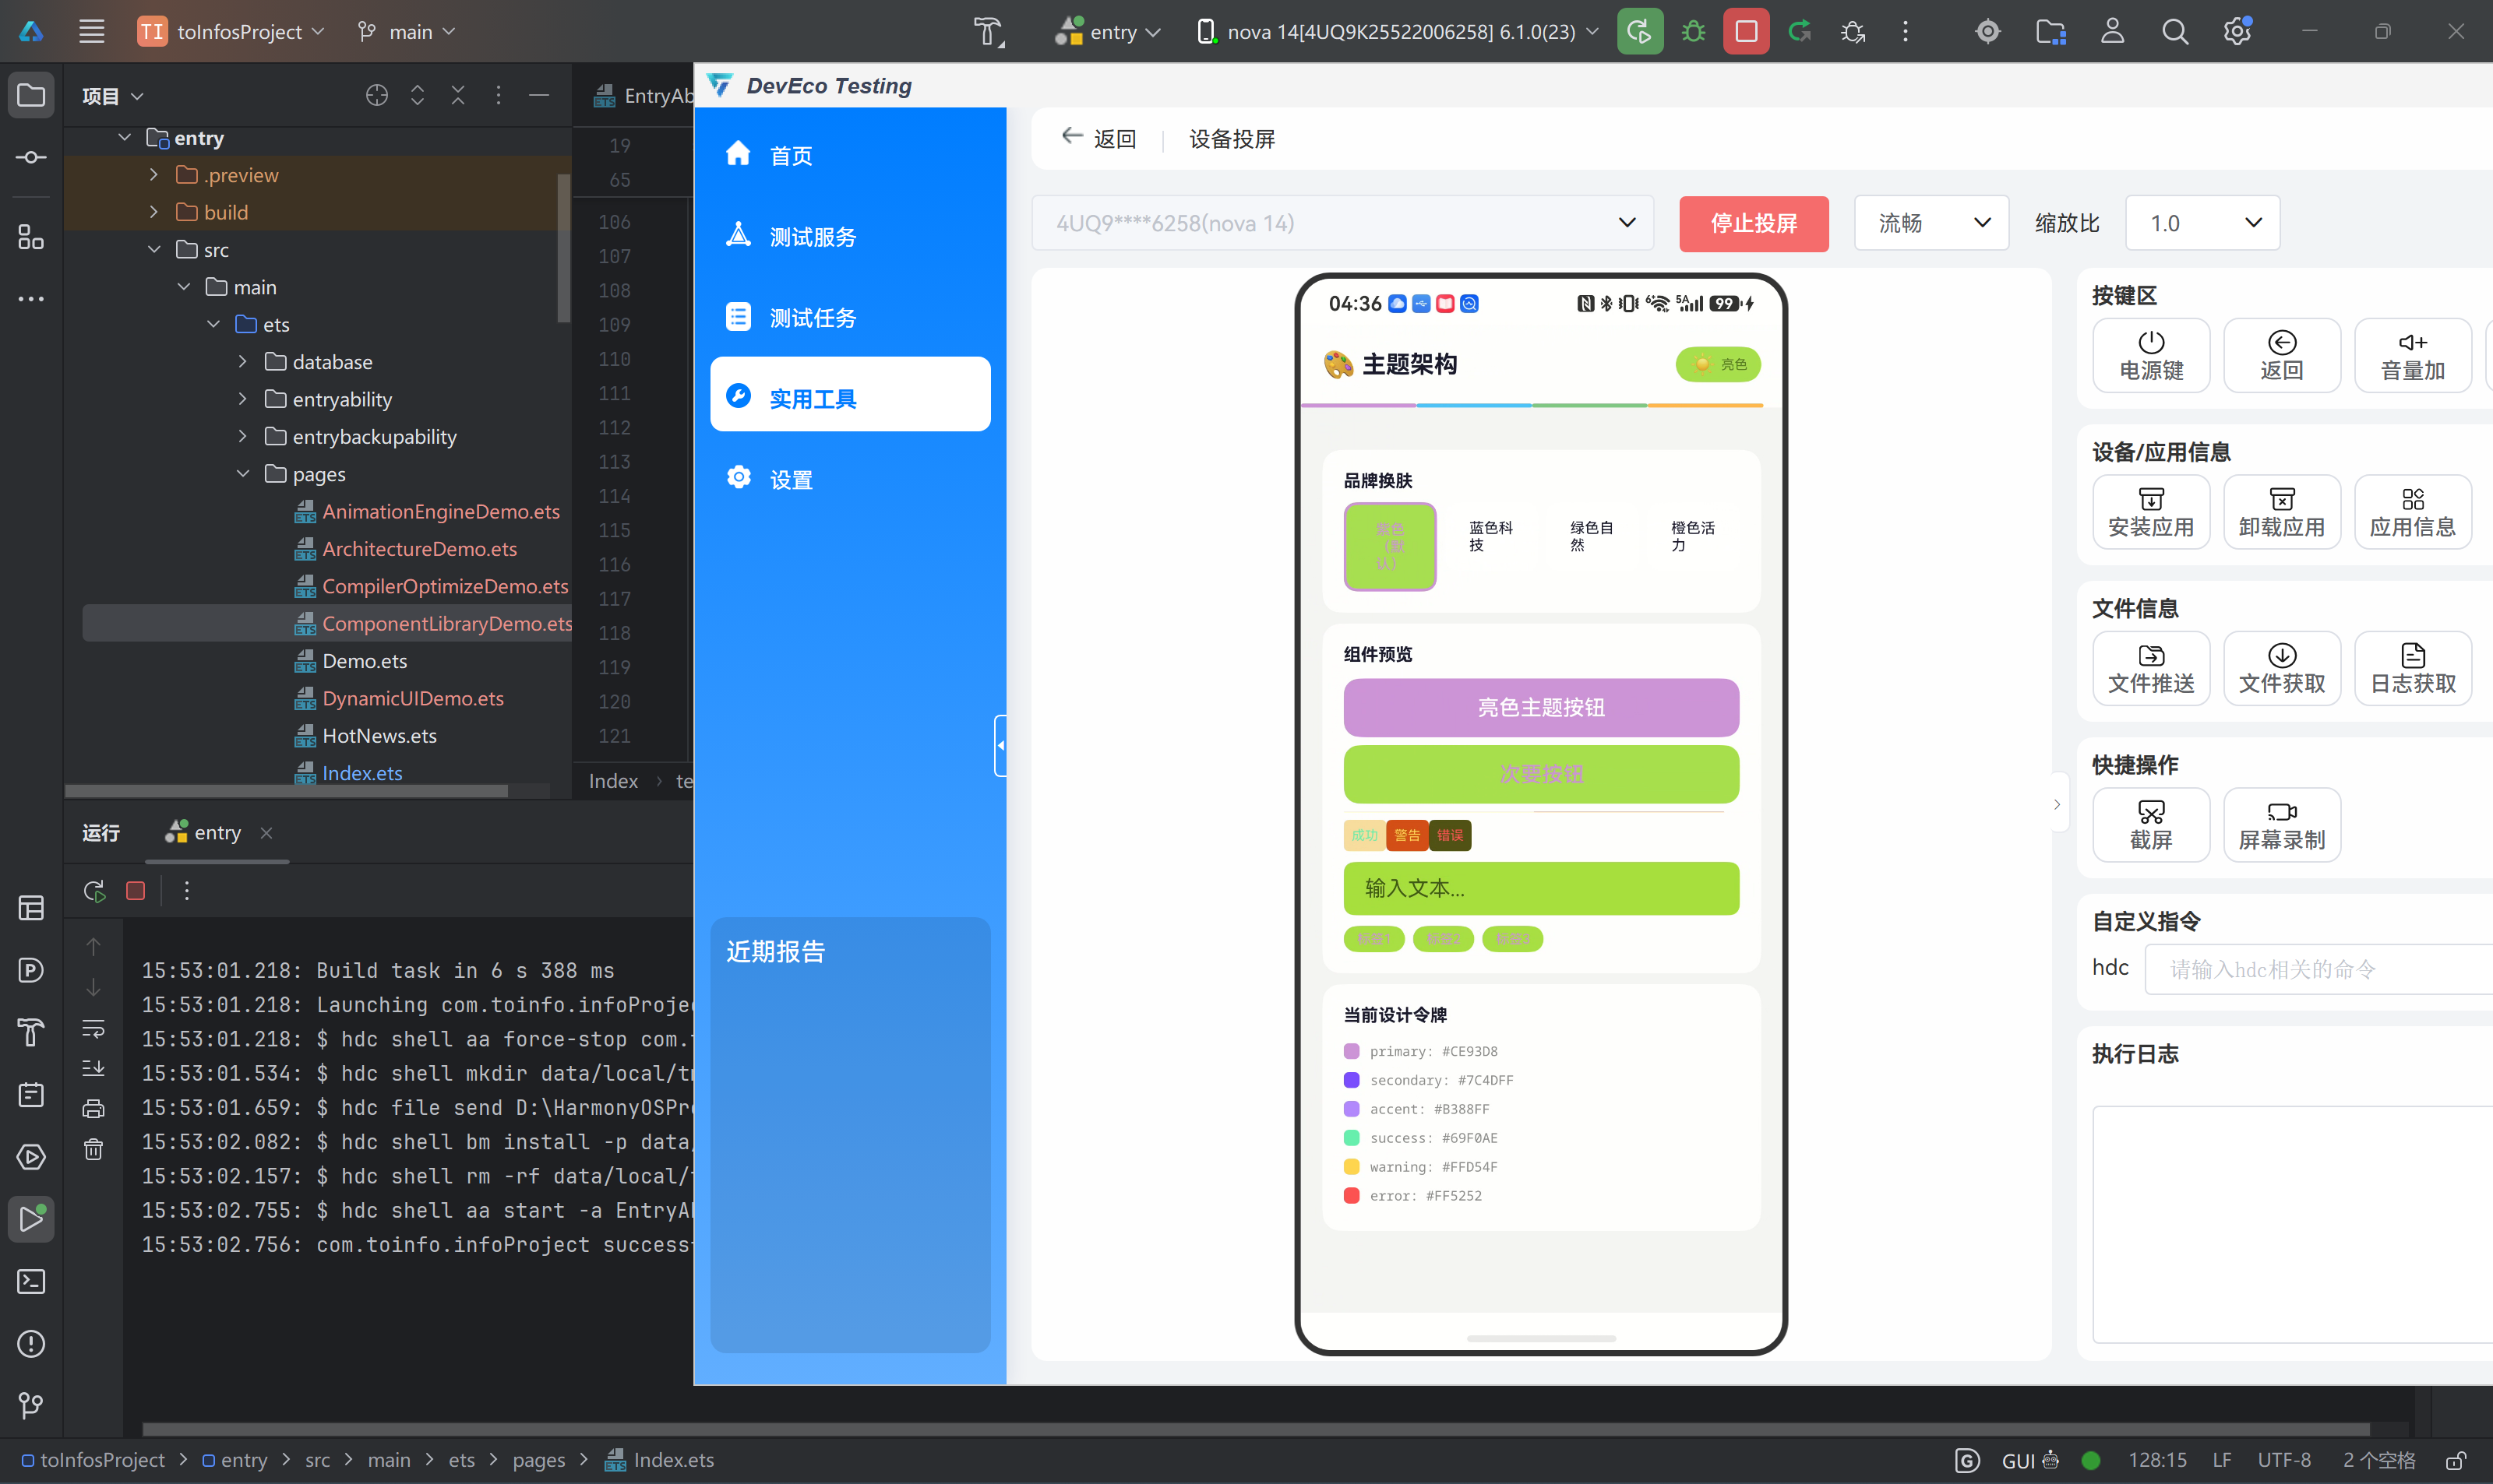Select 橙色活力 brand skin

click(1693, 537)
